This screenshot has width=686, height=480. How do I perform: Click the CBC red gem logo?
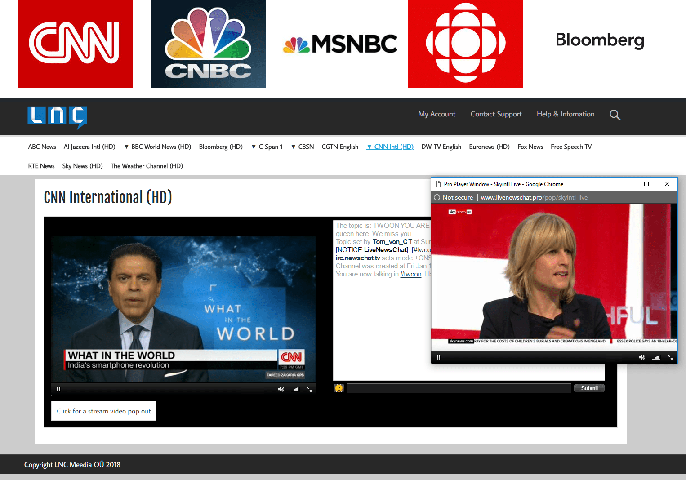point(466,44)
